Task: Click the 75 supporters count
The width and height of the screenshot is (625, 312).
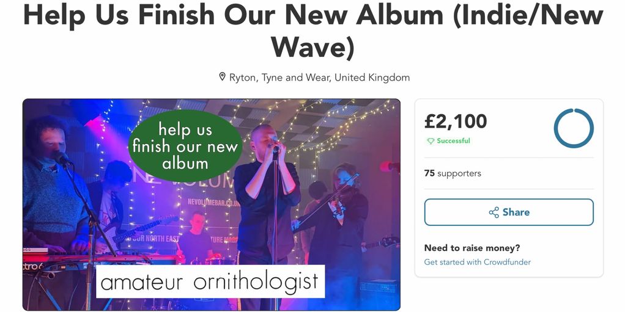Action: click(453, 173)
